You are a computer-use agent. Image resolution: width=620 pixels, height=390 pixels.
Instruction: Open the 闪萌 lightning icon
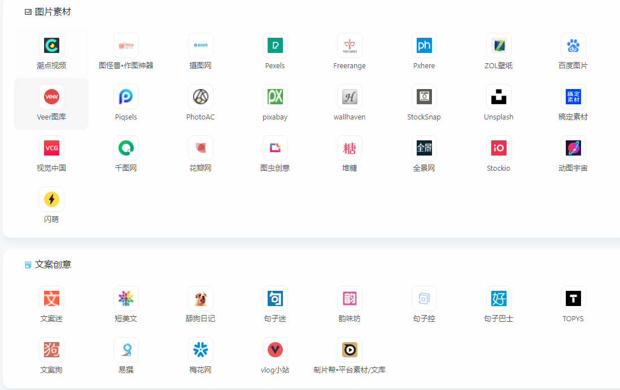pos(51,200)
